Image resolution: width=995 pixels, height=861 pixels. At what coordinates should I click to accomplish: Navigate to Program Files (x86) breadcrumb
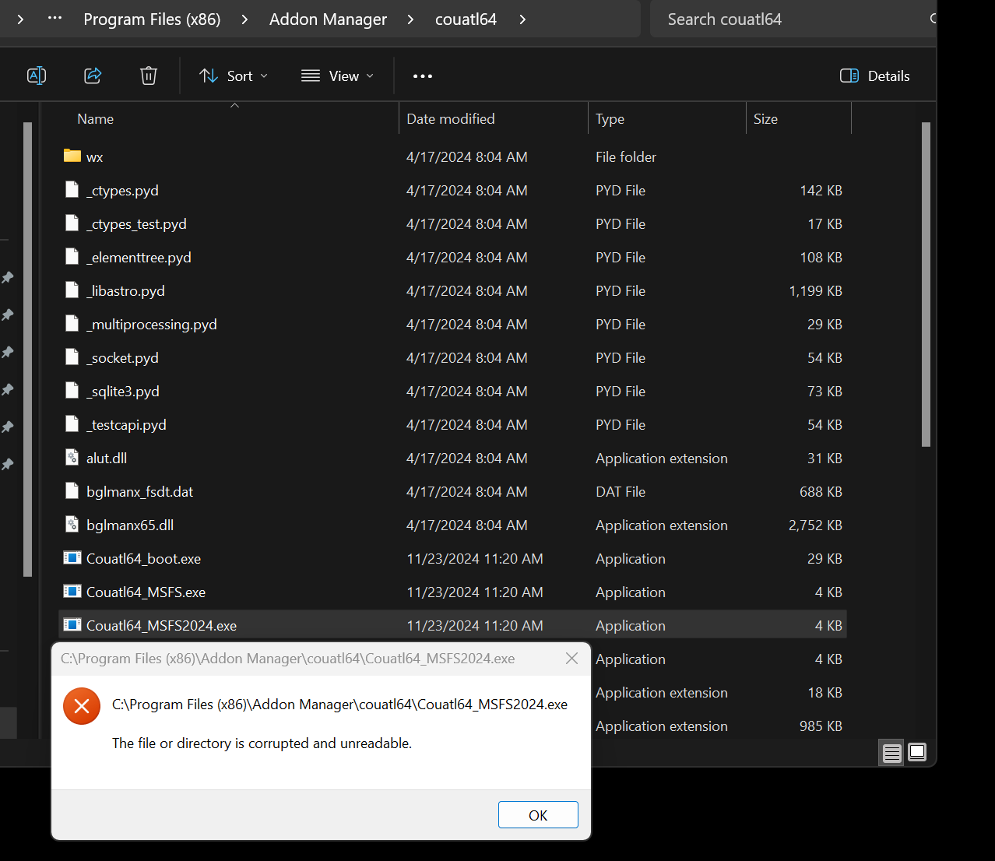tap(152, 19)
